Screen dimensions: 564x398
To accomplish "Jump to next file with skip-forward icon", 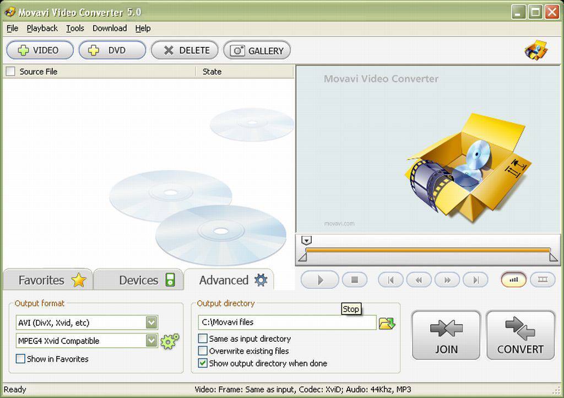I will [x=475, y=279].
